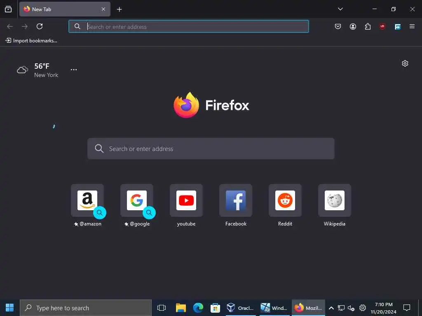
Task: Focus the center page search box
Action: point(211,149)
